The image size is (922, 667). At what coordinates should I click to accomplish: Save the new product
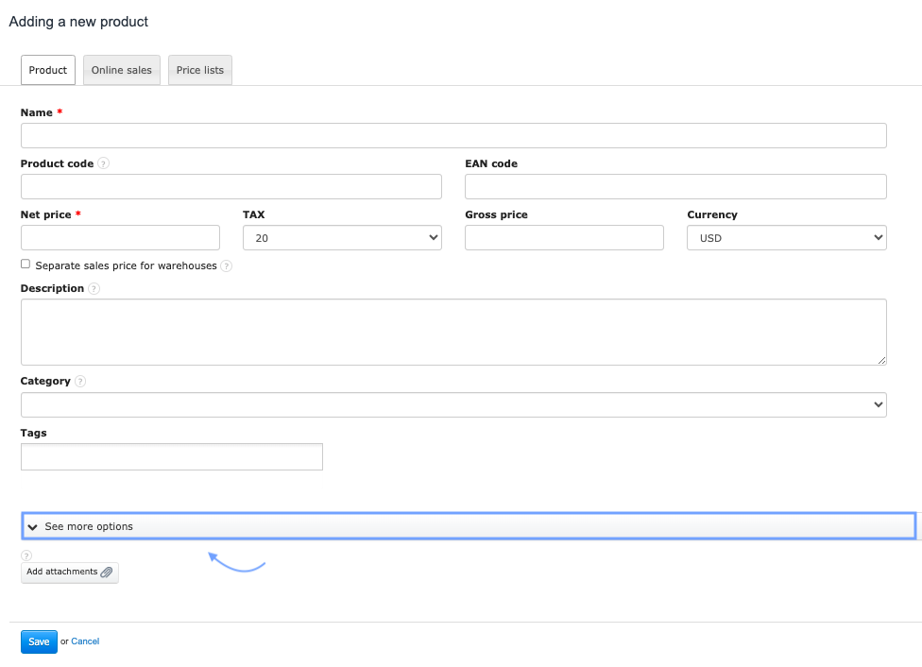[x=39, y=642]
